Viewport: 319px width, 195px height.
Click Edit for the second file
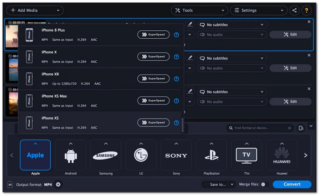coord(290,68)
